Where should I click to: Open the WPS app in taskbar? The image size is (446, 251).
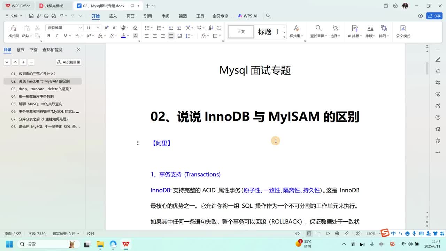pos(126,244)
